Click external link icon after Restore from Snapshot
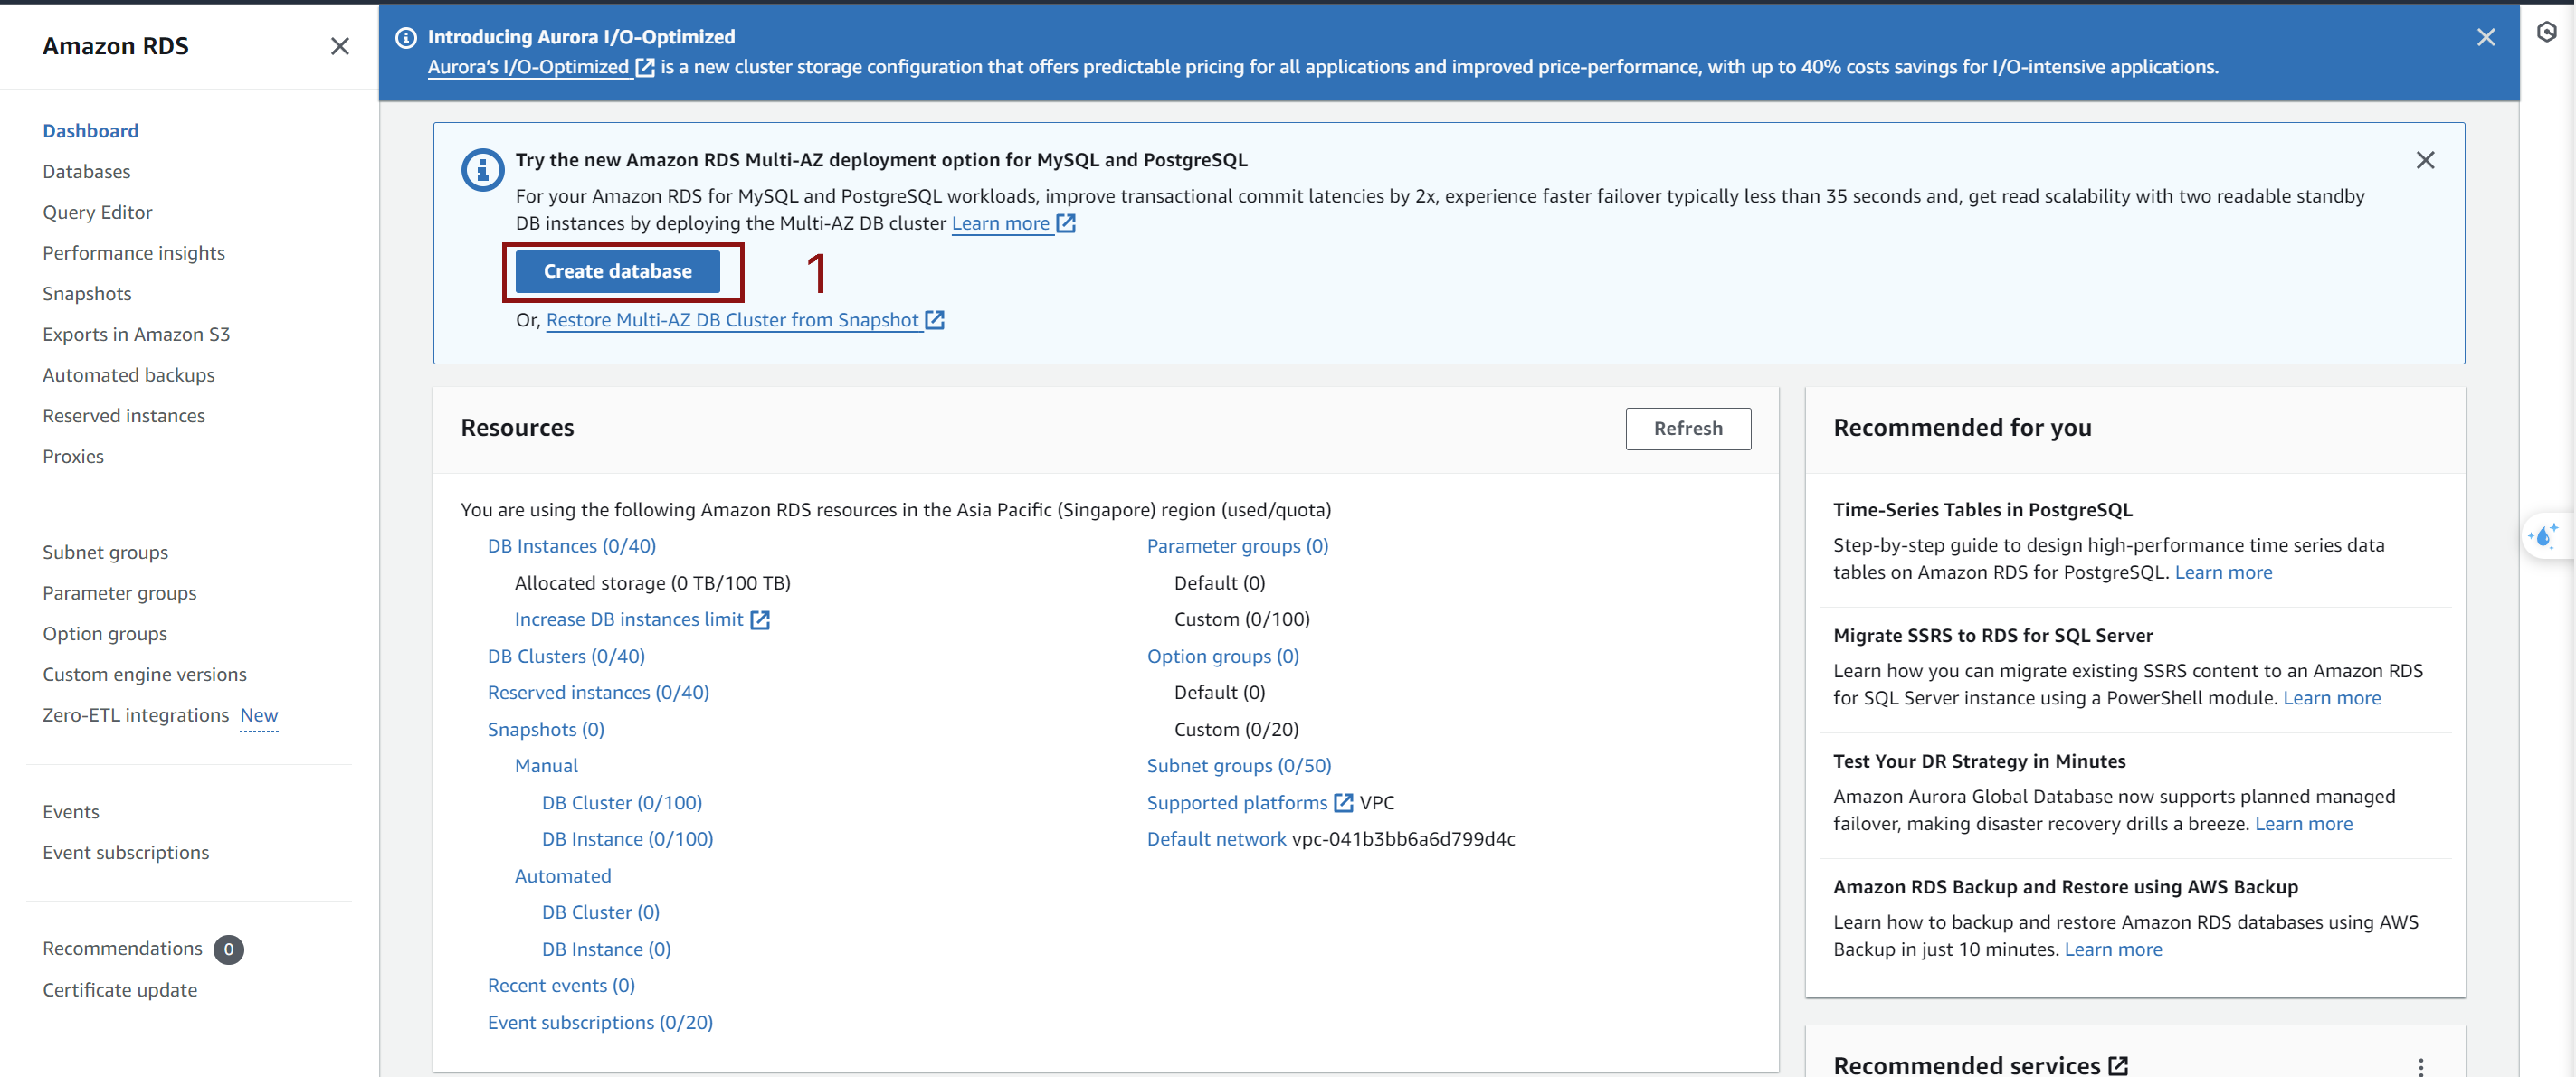Image resolution: width=2576 pixels, height=1077 pixels. [x=935, y=320]
